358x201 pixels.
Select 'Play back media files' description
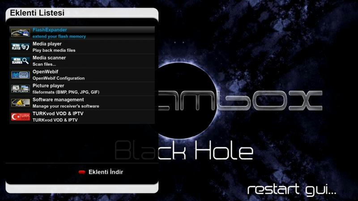[54, 50]
